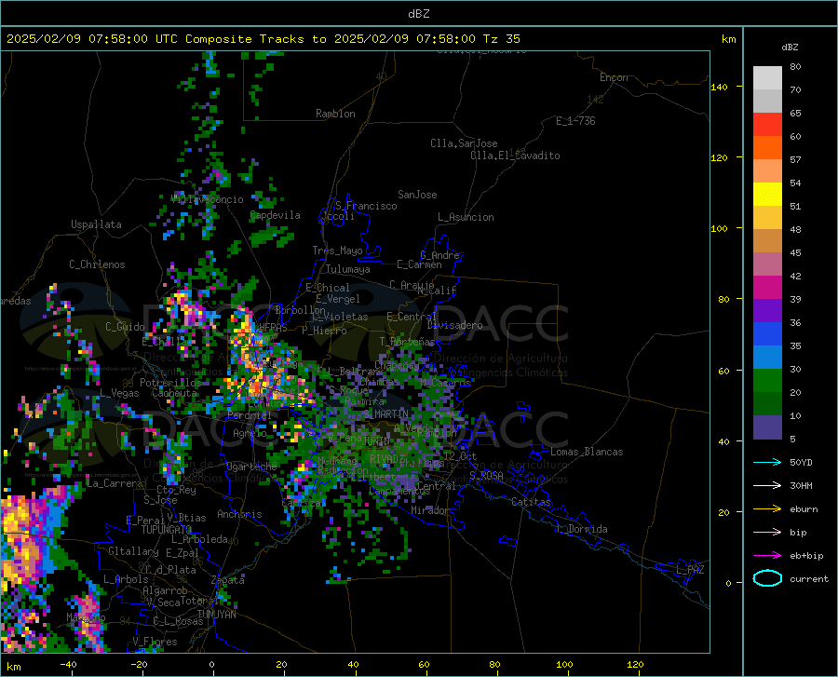Select the bright green 20–30 dBZ swatch
Image resolution: width=838 pixels, height=677 pixels.
(x=767, y=381)
